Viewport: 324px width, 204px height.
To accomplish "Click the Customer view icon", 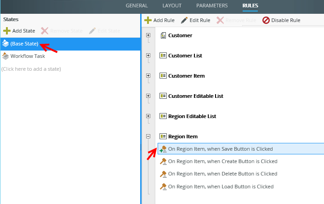I will coord(163,35).
